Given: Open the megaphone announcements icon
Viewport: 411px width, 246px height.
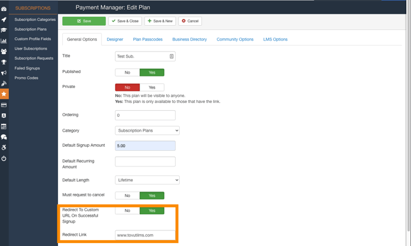Looking at the screenshot, I should pyautogui.click(x=4, y=73).
